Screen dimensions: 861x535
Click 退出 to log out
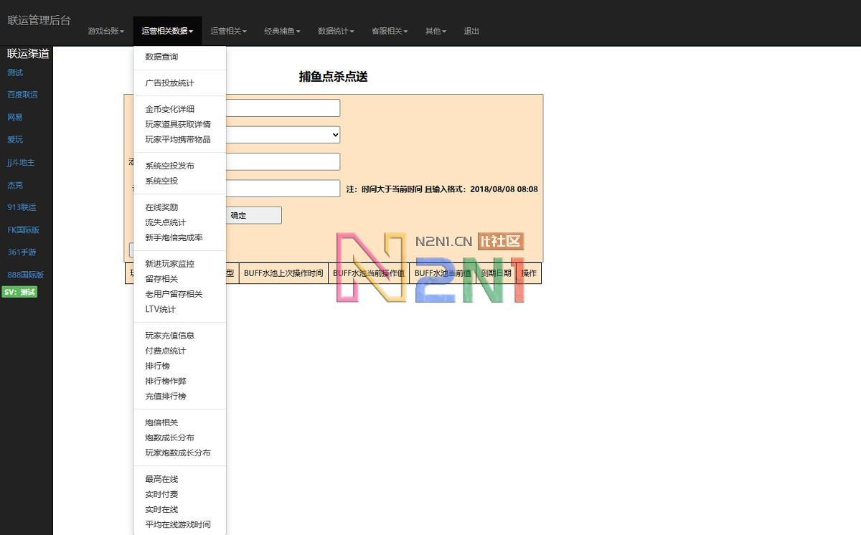click(471, 31)
